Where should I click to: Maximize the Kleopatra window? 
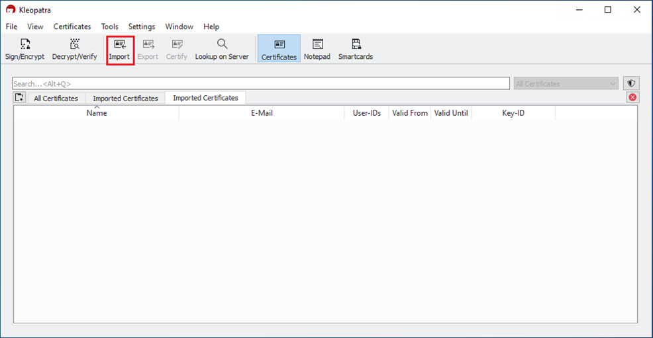coord(608,9)
